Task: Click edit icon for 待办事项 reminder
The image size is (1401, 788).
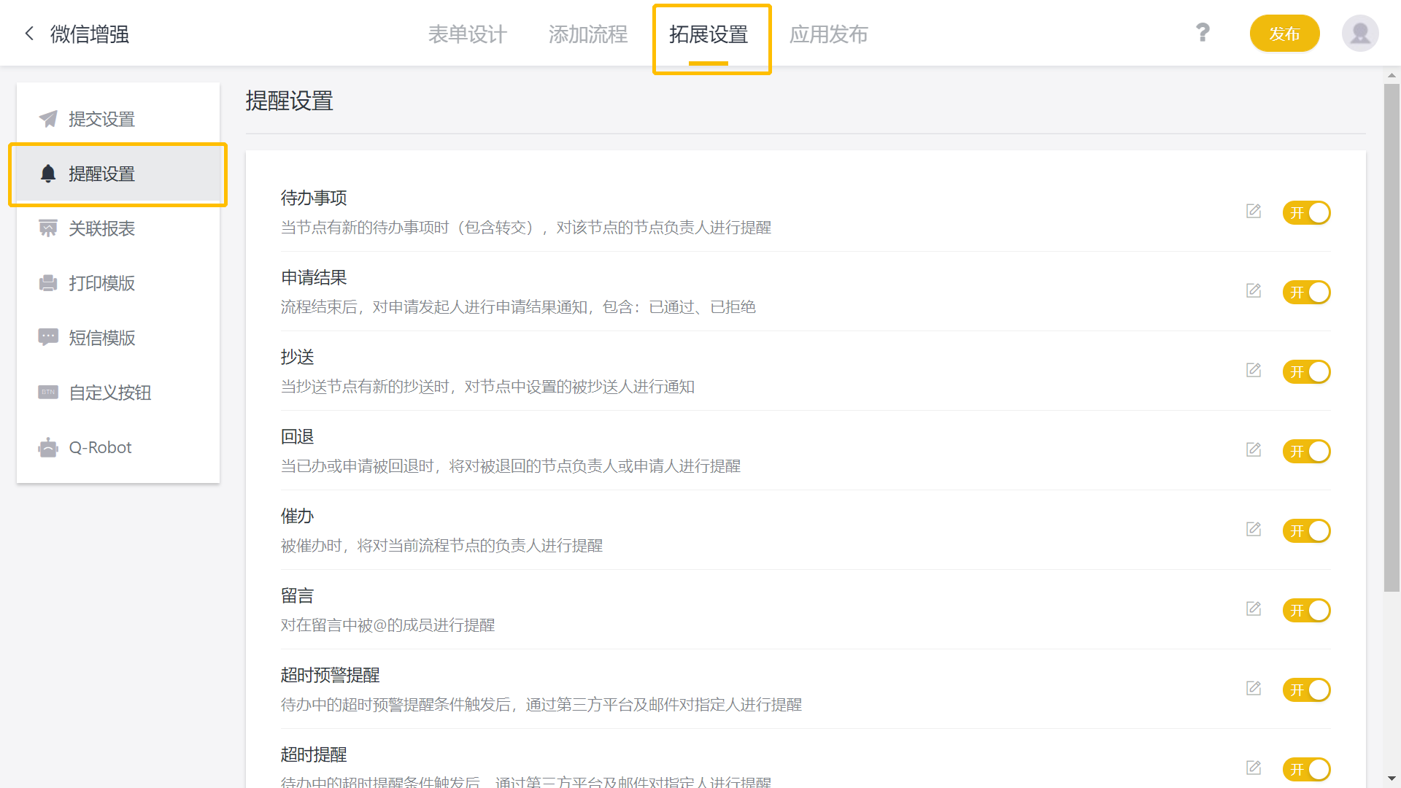Action: pyautogui.click(x=1254, y=212)
